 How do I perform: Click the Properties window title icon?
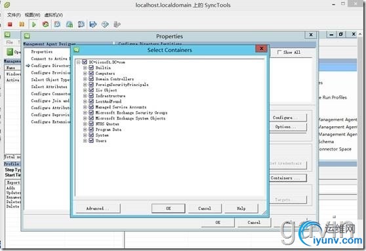click(x=27, y=35)
